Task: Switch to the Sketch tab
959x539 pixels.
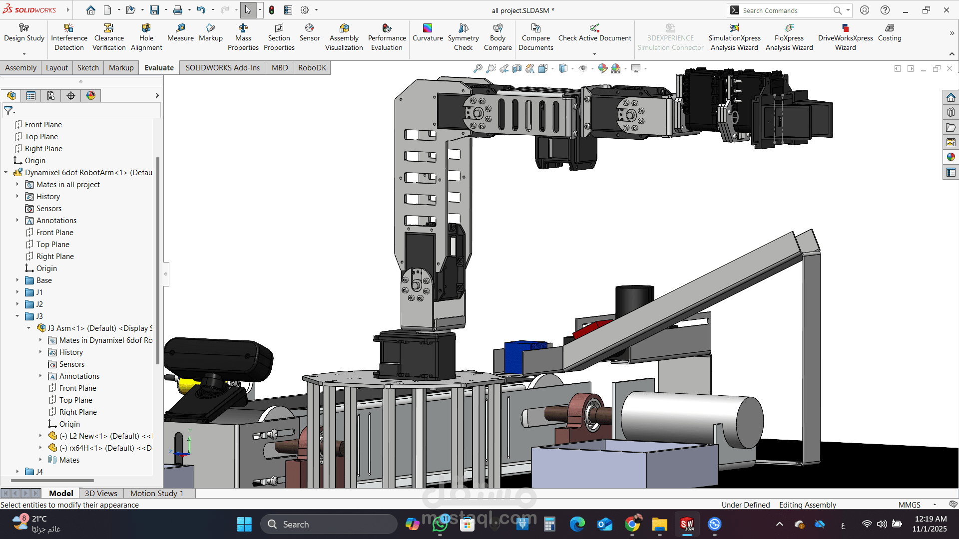Action: click(x=88, y=67)
